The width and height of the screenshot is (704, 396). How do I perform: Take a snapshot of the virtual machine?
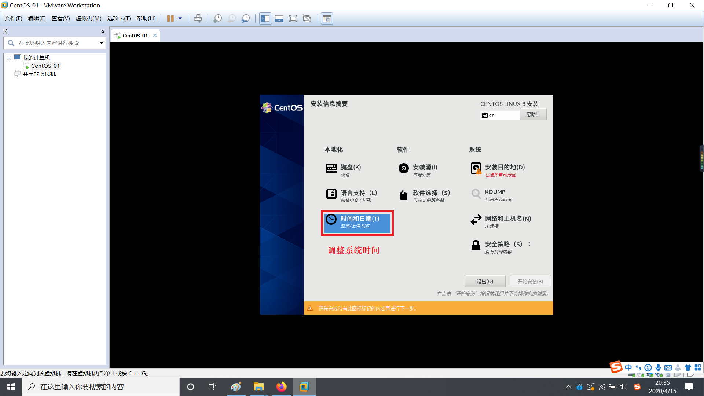217,18
